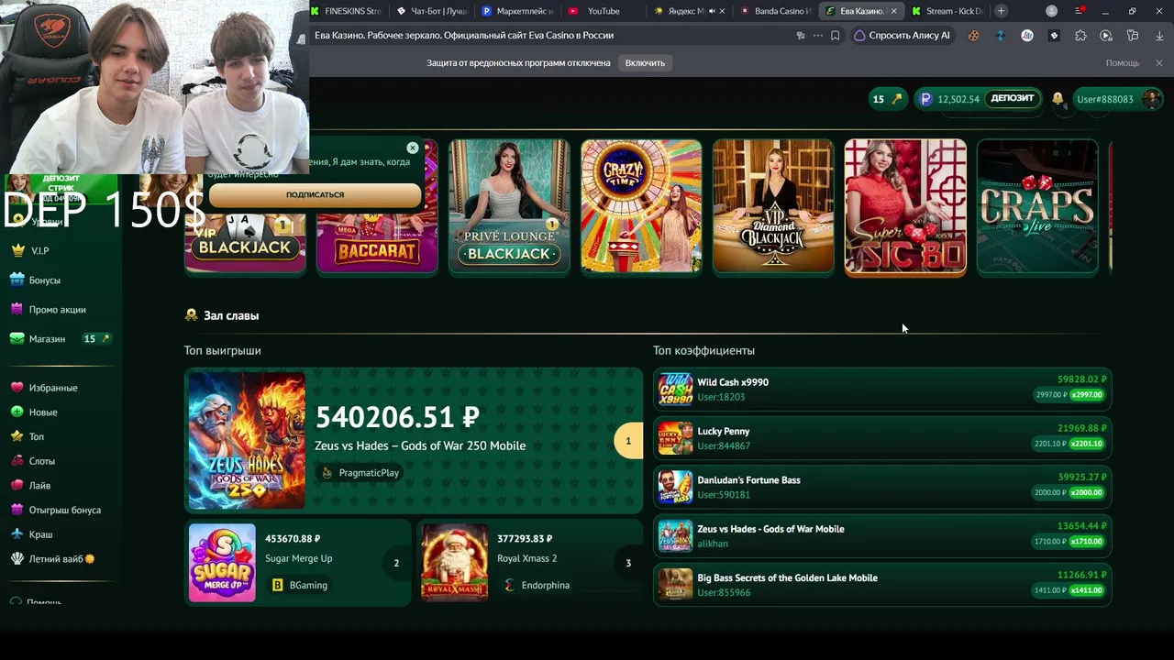Open the Danludan's Fortune Bass entry
Image resolution: width=1174 pixels, height=660 pixels.
(882, 487)
